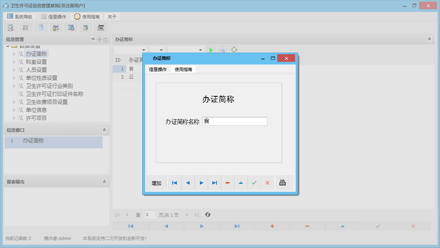Execute the query with the green play icon
This screenshot has height=248, width=440.
211,49
